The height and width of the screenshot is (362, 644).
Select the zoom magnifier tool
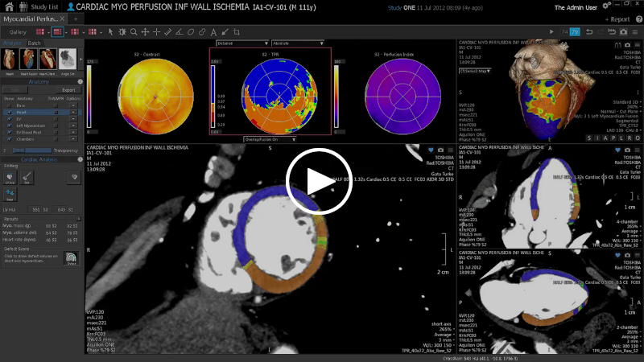tap(134, 31)
